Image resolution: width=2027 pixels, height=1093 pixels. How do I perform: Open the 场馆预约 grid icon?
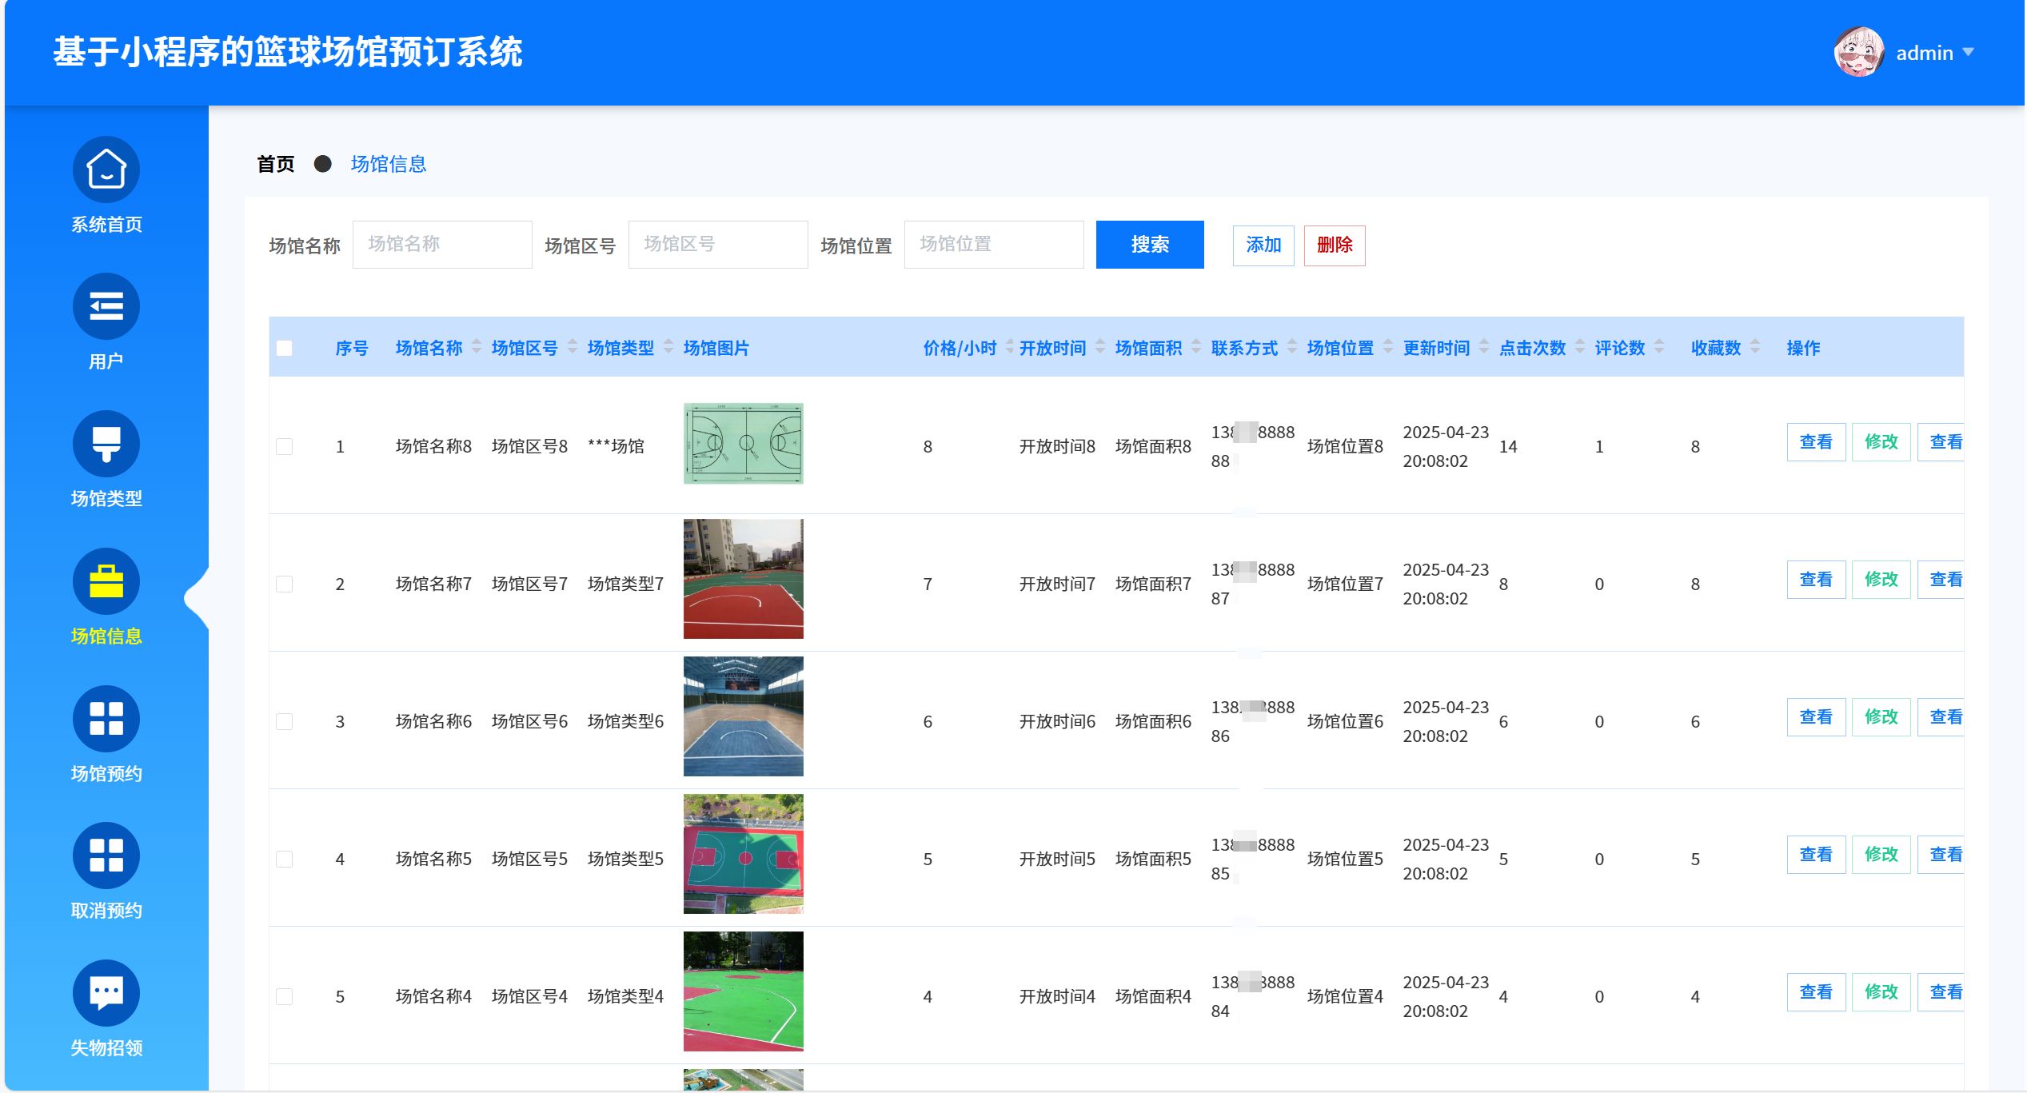106,719
